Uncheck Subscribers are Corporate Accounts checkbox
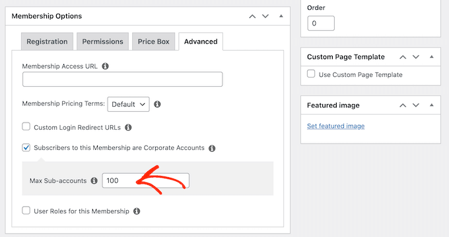 coord(26,147)
